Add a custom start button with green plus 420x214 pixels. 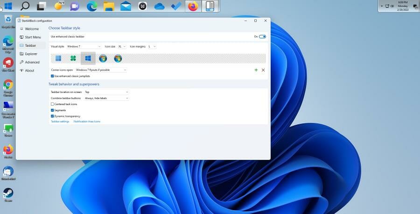[256, 70]
